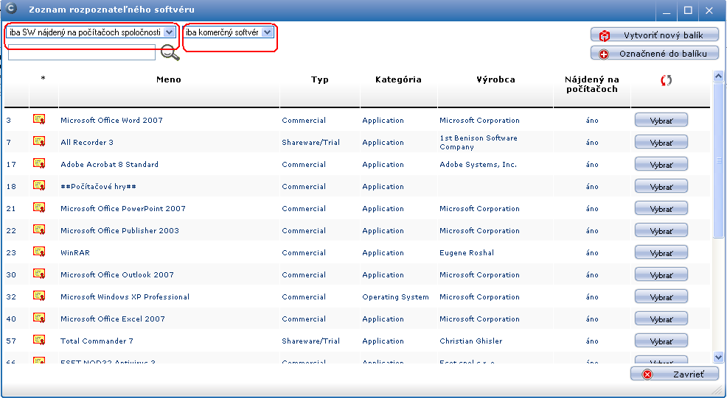727x398 pixels.
Task: Click Vybrať in ##Počítačové hry## row
Action: pyautogui.click(x=661, y=186)
